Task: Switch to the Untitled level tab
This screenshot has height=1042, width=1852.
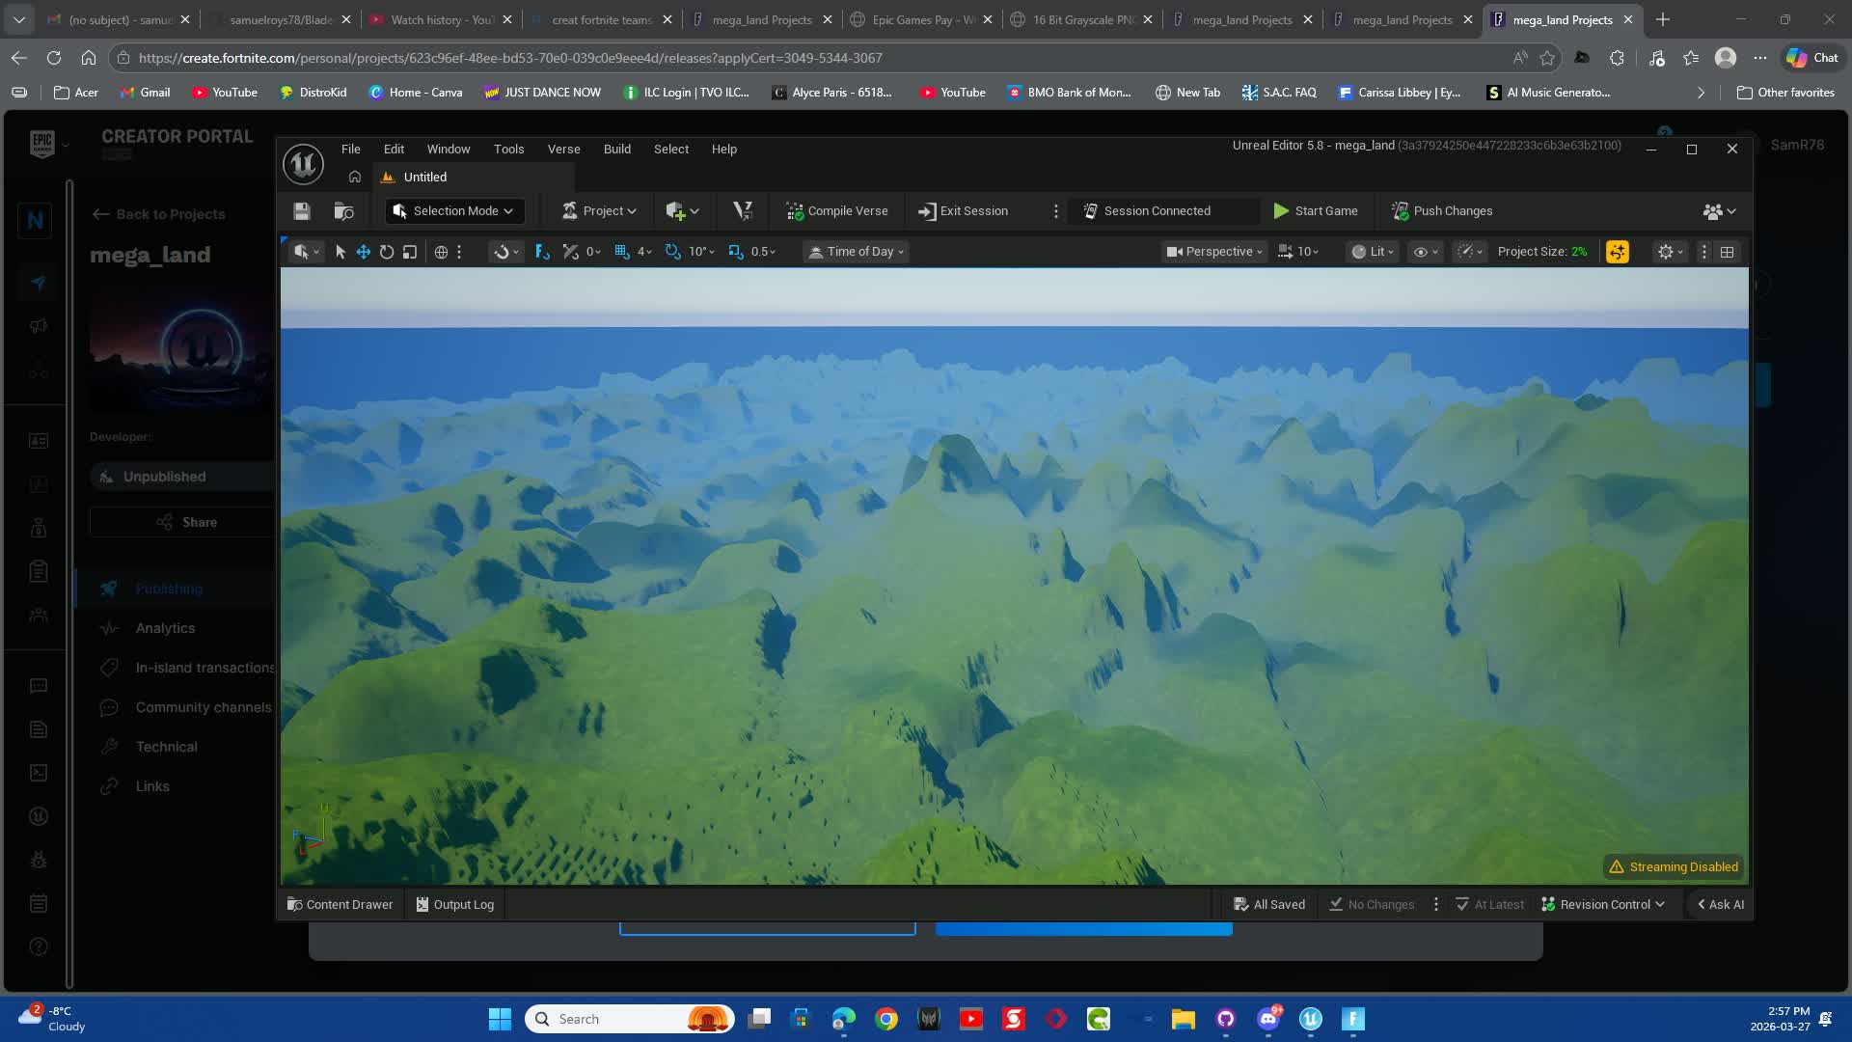Action: click(475, 178)
